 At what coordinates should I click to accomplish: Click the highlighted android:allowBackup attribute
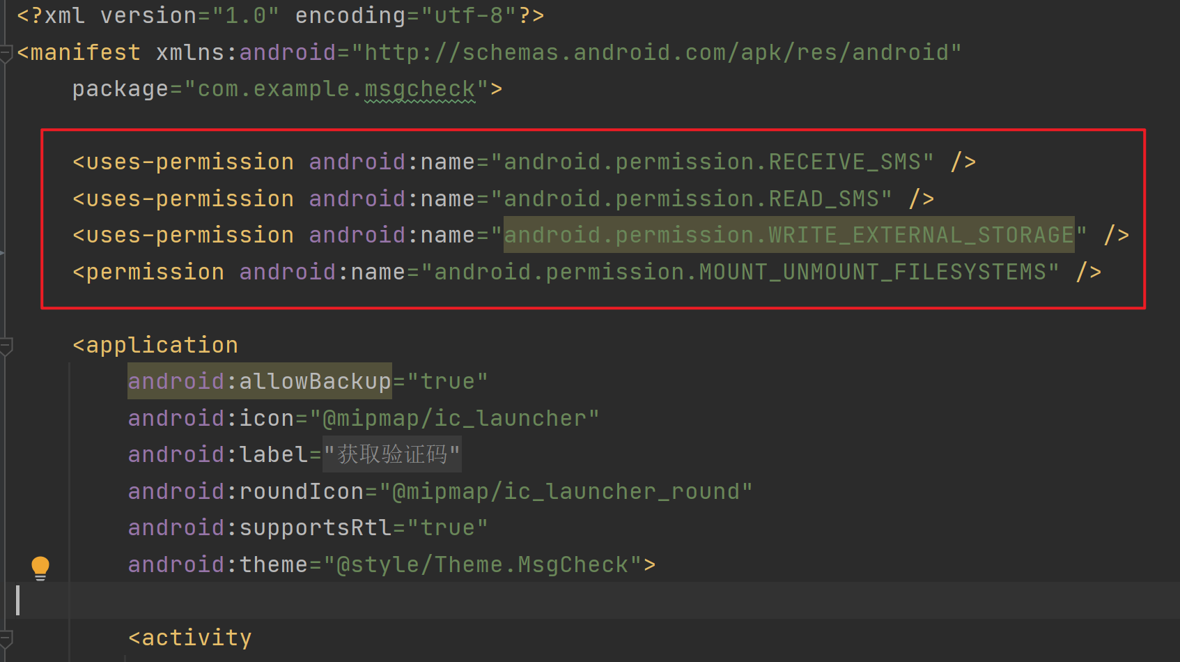coord(260,381)
